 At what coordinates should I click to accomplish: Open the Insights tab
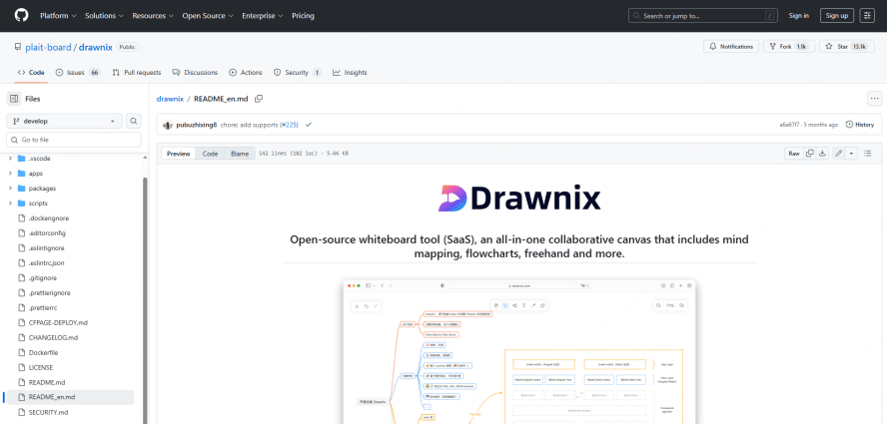pos(350,73)
